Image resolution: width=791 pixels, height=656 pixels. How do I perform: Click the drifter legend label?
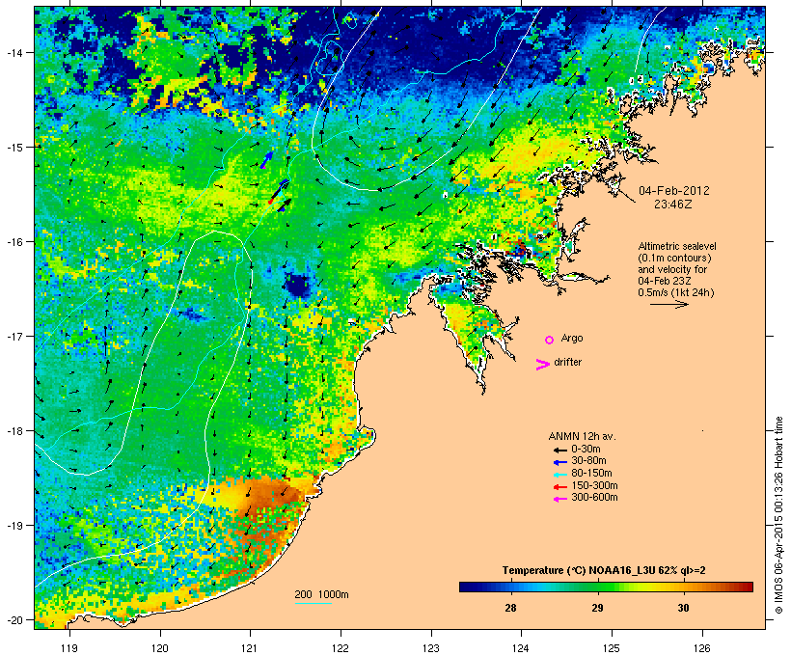pyautogui.click(x=567, y=362)
